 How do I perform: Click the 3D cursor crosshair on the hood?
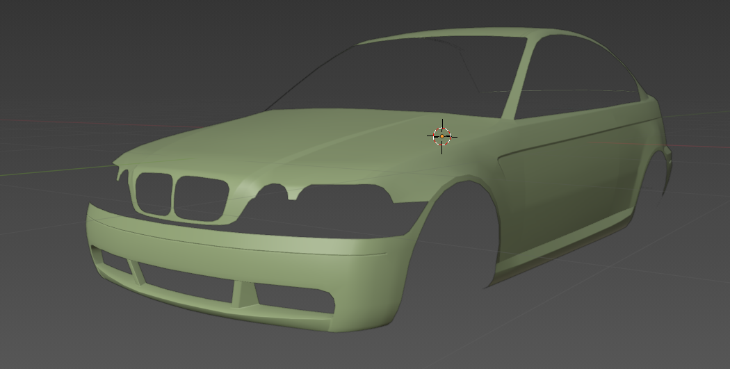(x=441, y=137)
